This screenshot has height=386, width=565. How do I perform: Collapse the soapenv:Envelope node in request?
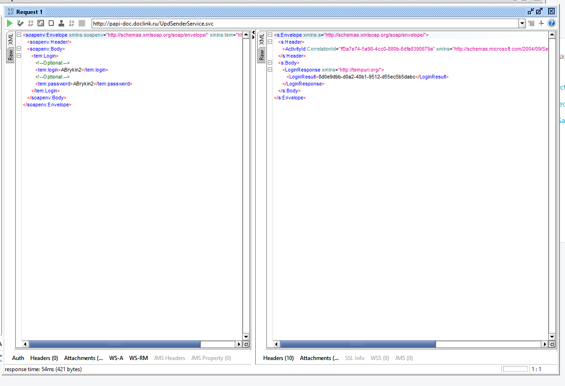pyautogui.click(x=18, y=35)
